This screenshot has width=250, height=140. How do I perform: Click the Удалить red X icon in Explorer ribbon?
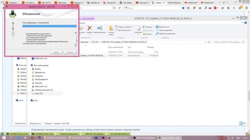coord(89,28)
